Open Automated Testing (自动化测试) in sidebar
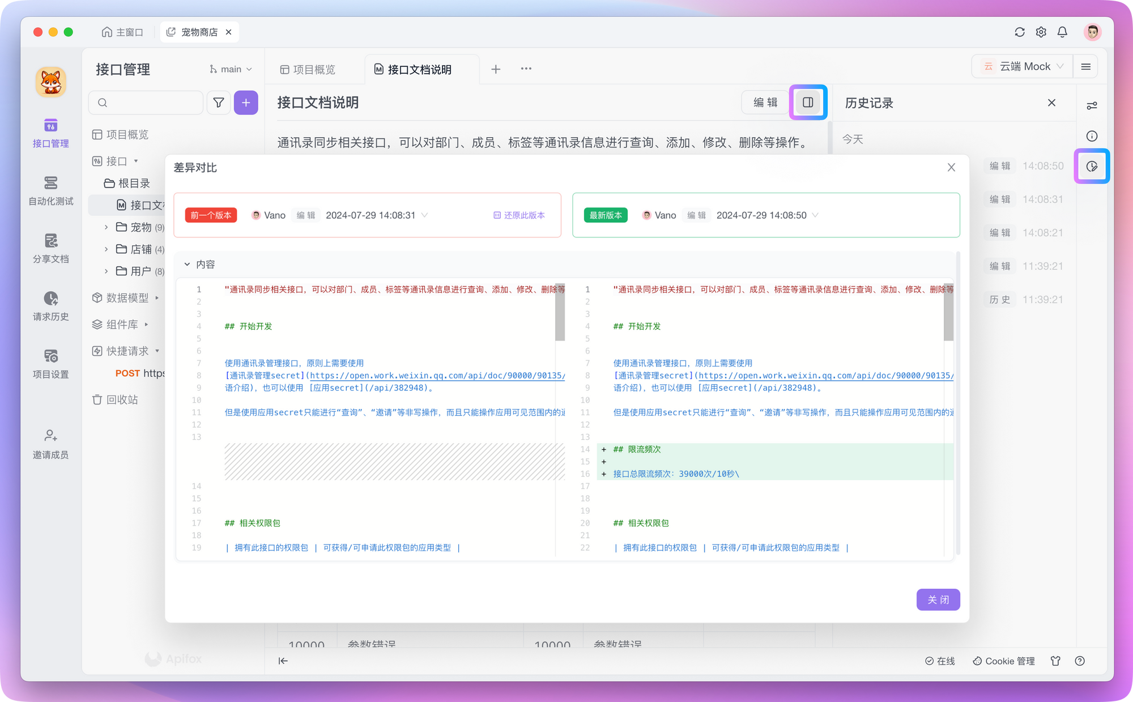Screen dimensions: 1133x702 click(51, 190)
